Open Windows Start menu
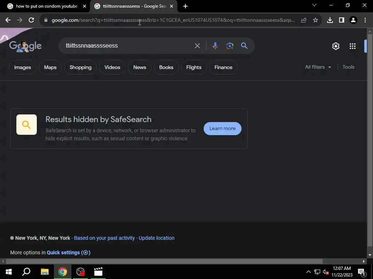The height and width of the screenshot is (279, 373). tap(9, 272)
